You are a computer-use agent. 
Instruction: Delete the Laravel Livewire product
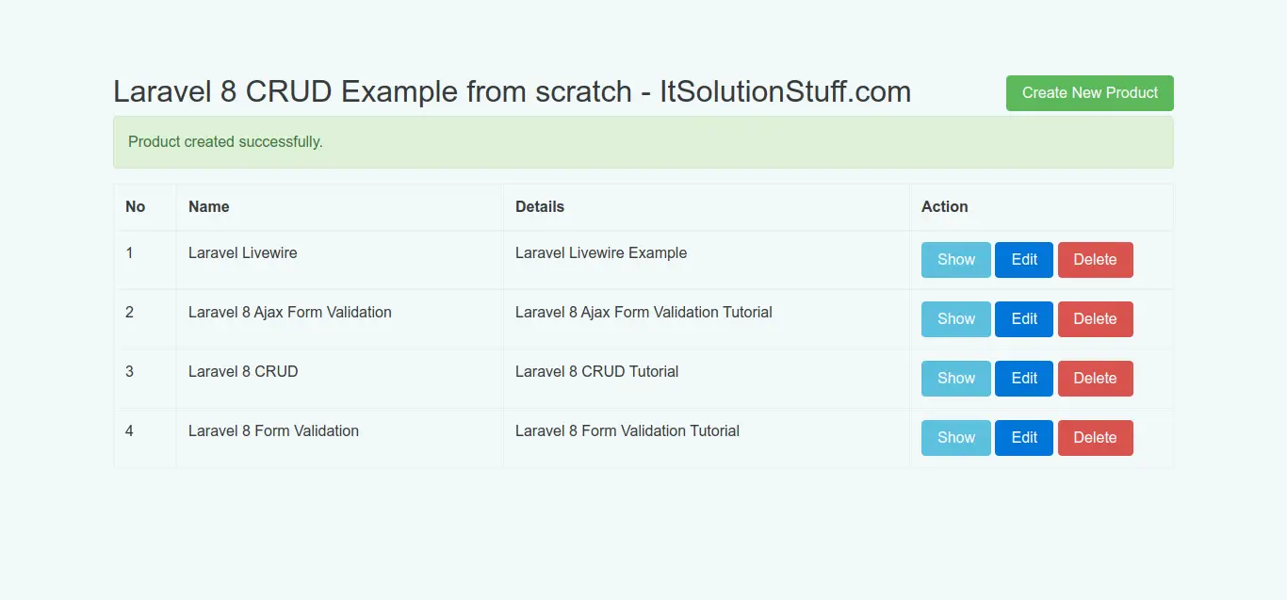(x=1095, y=259)
